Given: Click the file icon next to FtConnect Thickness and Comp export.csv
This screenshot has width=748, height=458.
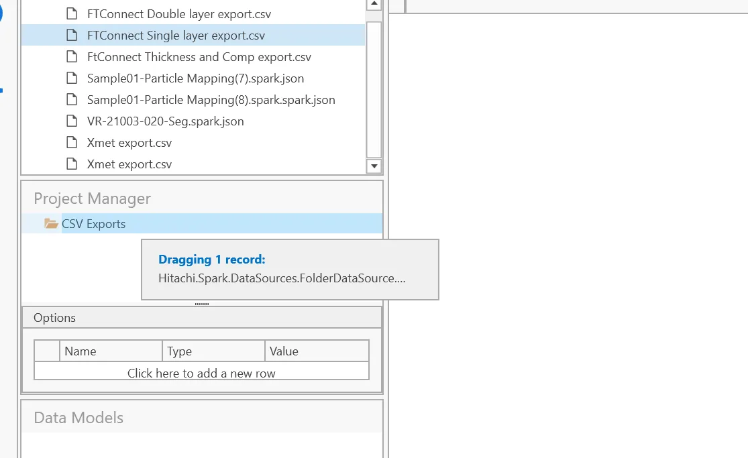Looking at the screenshot, I should [72, 57].
